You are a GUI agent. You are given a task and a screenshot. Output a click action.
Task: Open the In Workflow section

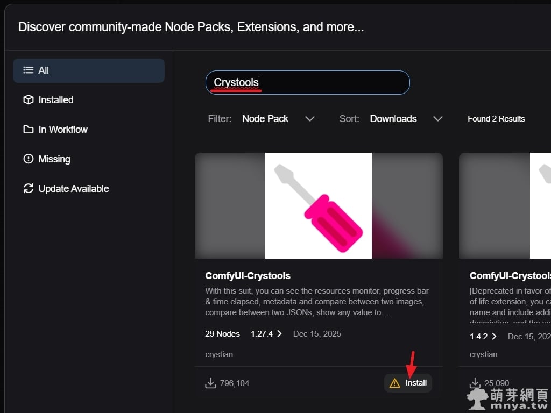tap(62, 130)
